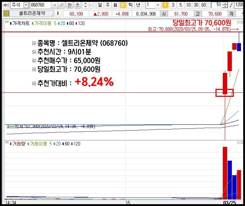Switch chart to 월 monthly
Viewport: 245px width, 206px height.
tap(115, 5)
